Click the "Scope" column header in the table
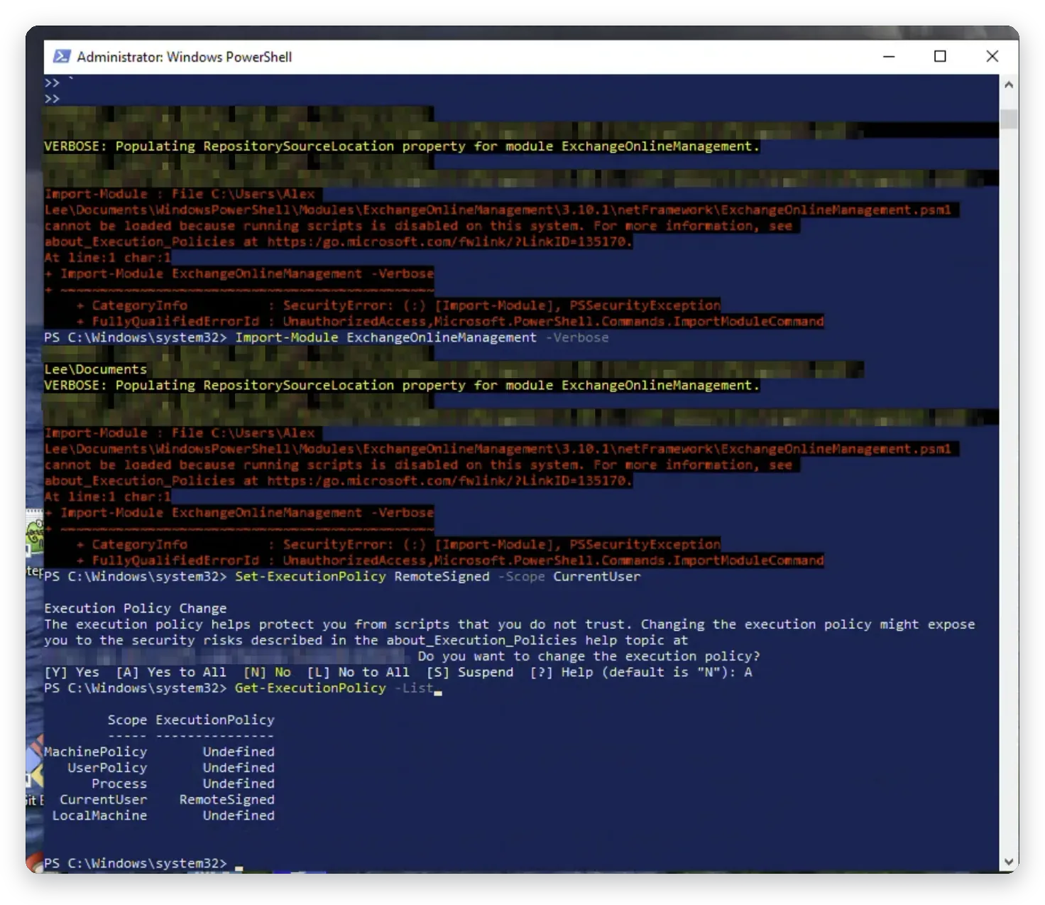Screen dimensions: 1045x905 coord(127,720)
